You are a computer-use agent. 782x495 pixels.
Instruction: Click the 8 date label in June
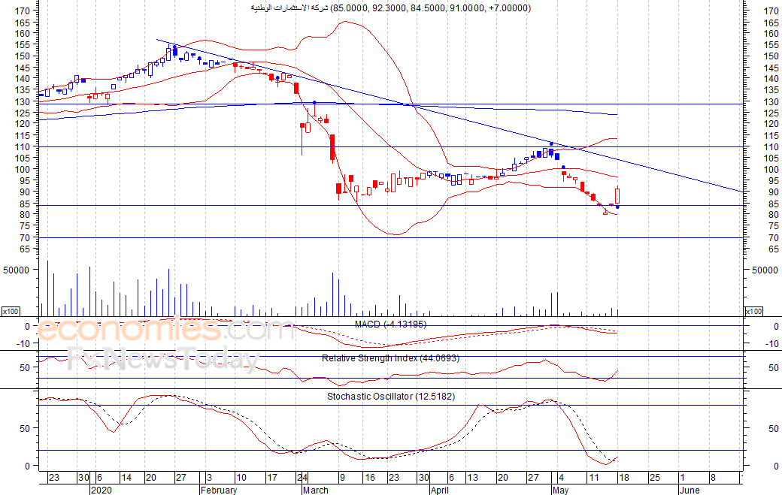[x=712, y=478]
